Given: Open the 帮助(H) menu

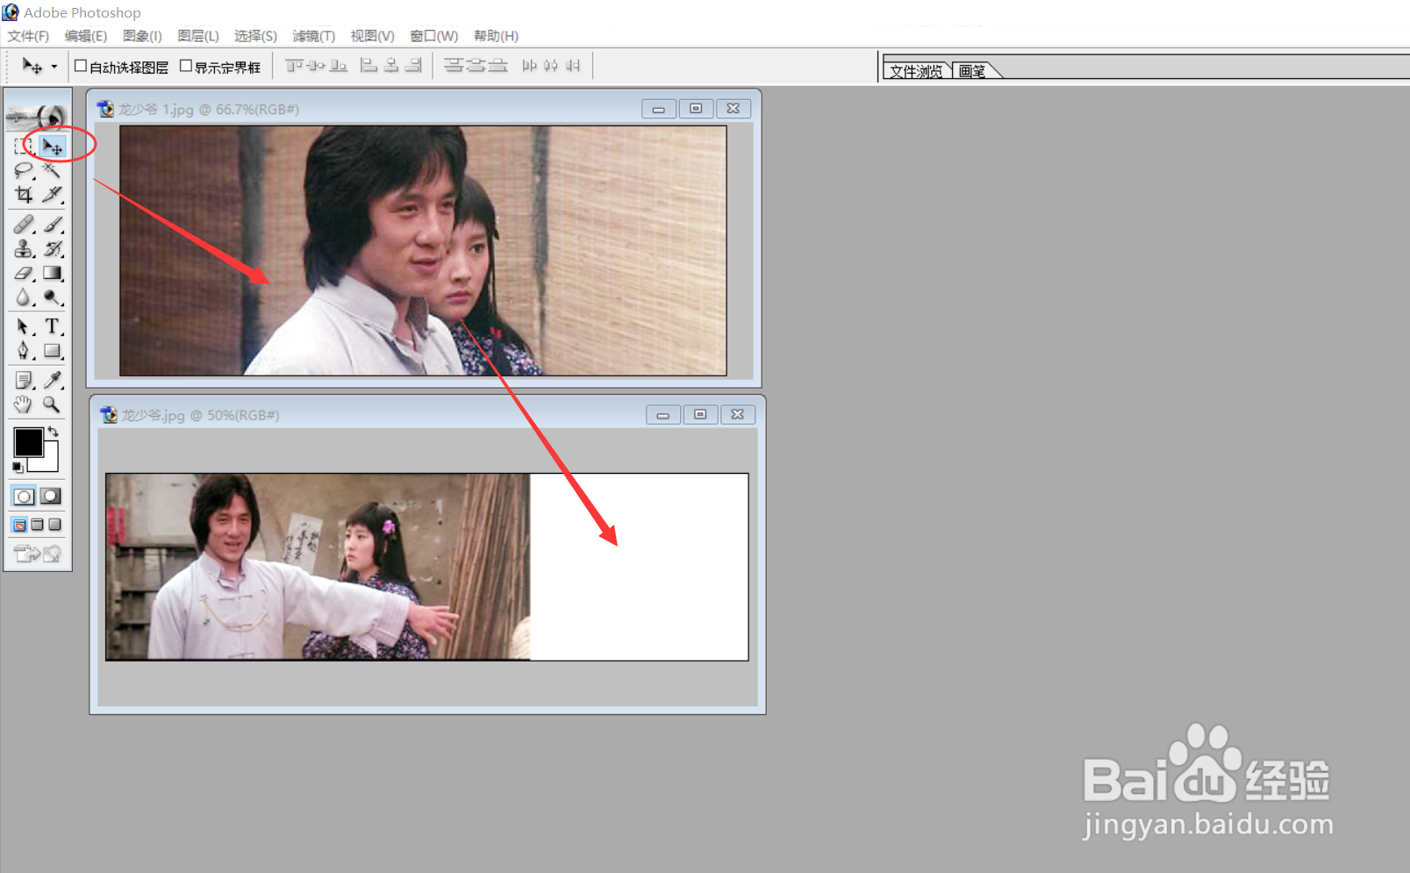Looking at the screenshot, I should click(x=496, y=36).
